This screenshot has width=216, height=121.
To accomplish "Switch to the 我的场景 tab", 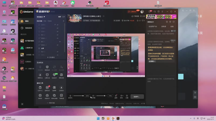I will click(39, 21).
